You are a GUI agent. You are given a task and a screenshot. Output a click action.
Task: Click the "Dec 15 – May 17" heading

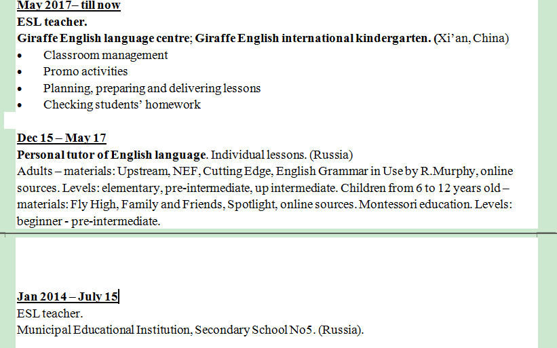(x=62, y=138)
